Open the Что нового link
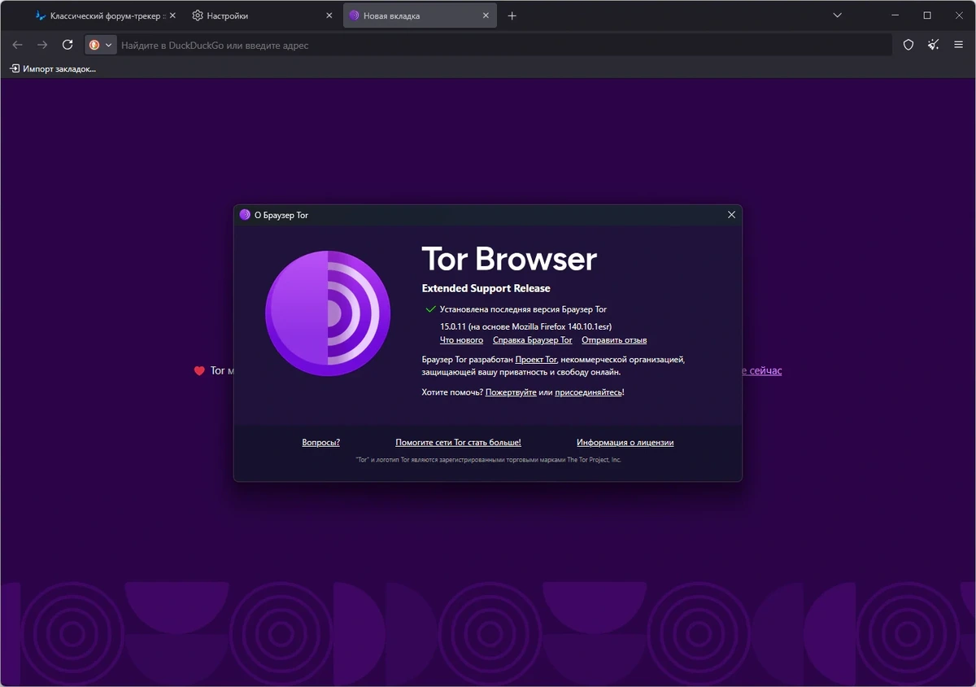 (461, 340)
